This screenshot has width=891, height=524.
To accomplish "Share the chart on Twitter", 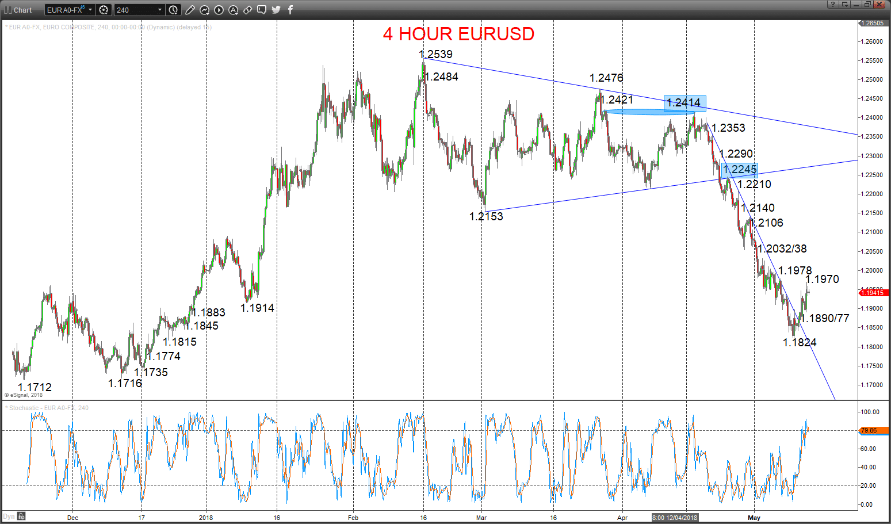I will point(276,10).
